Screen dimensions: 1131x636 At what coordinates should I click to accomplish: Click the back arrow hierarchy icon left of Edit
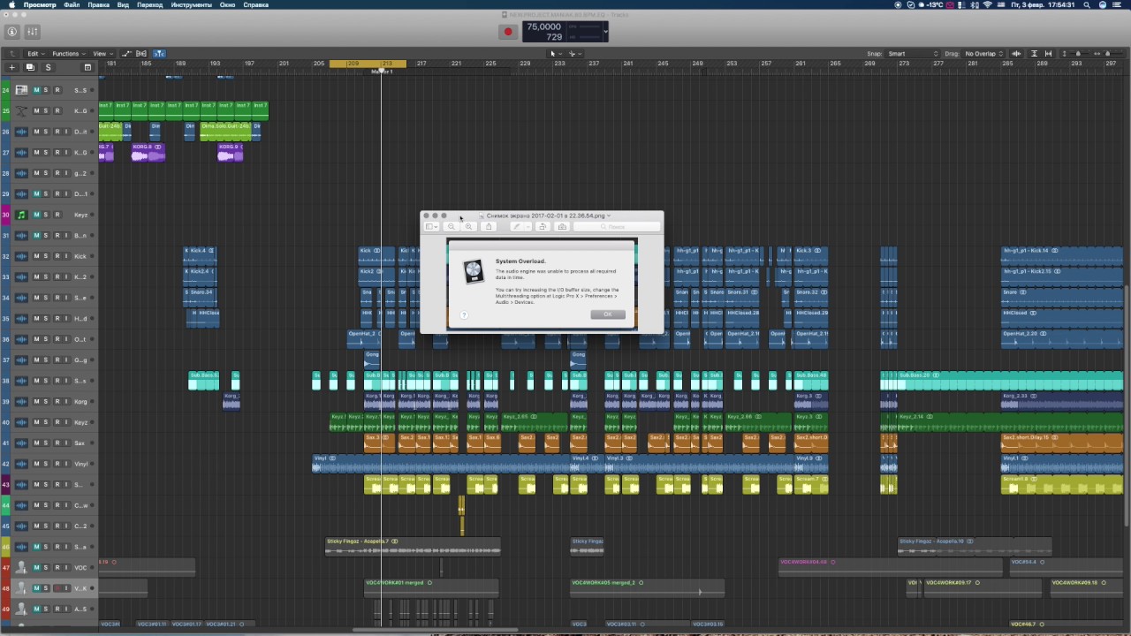click(12, 54)
